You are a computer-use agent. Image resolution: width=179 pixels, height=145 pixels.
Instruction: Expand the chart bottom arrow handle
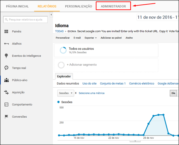tap(135, 141)
